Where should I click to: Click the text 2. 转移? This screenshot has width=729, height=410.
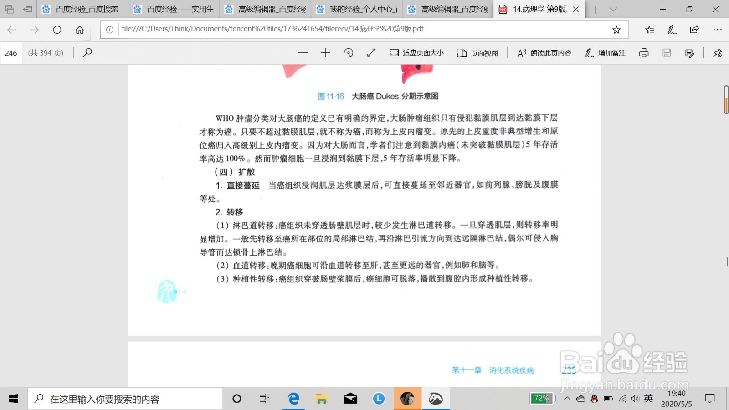click(229, 212)
